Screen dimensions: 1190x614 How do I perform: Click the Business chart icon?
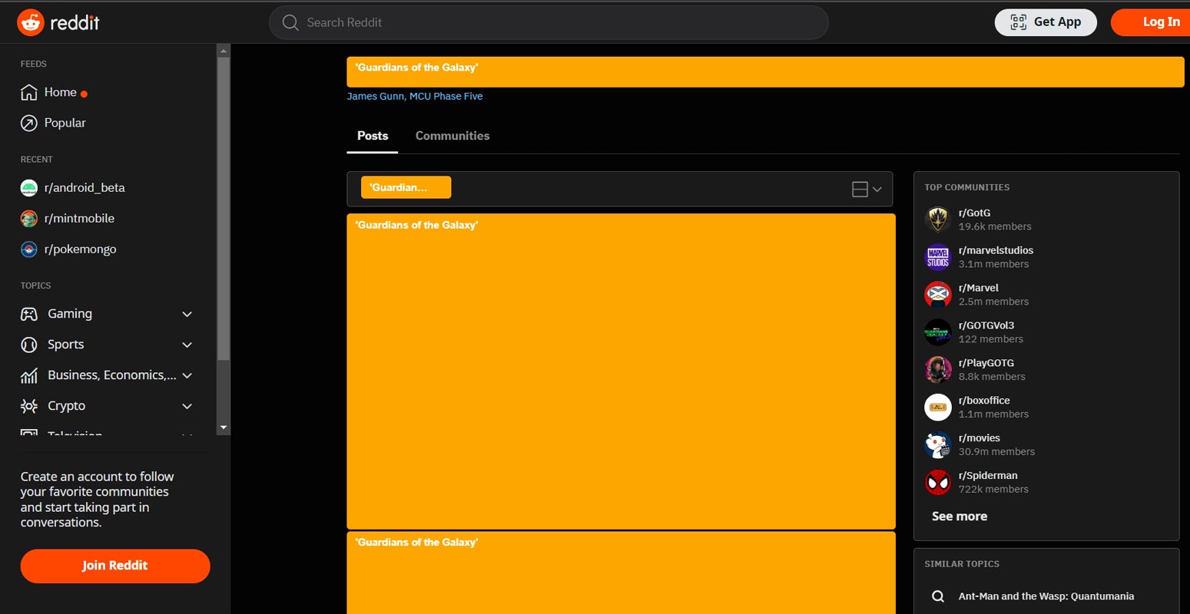point(28,375)
